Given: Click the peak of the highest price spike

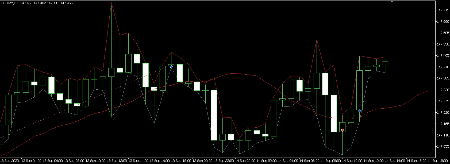Looking at the screenshot, I should click(x=111, y=3).
